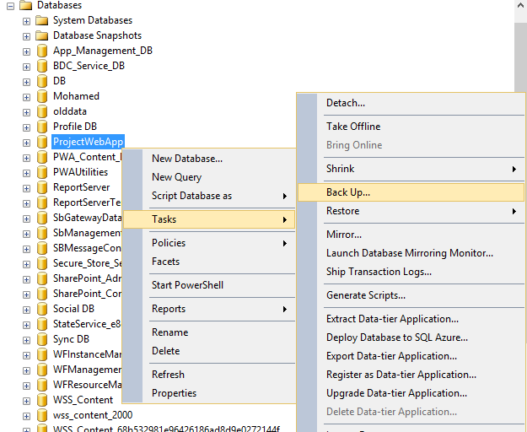Click the olddata database cylinder icon
527x432 pixels.
click(x=41, y=111)
